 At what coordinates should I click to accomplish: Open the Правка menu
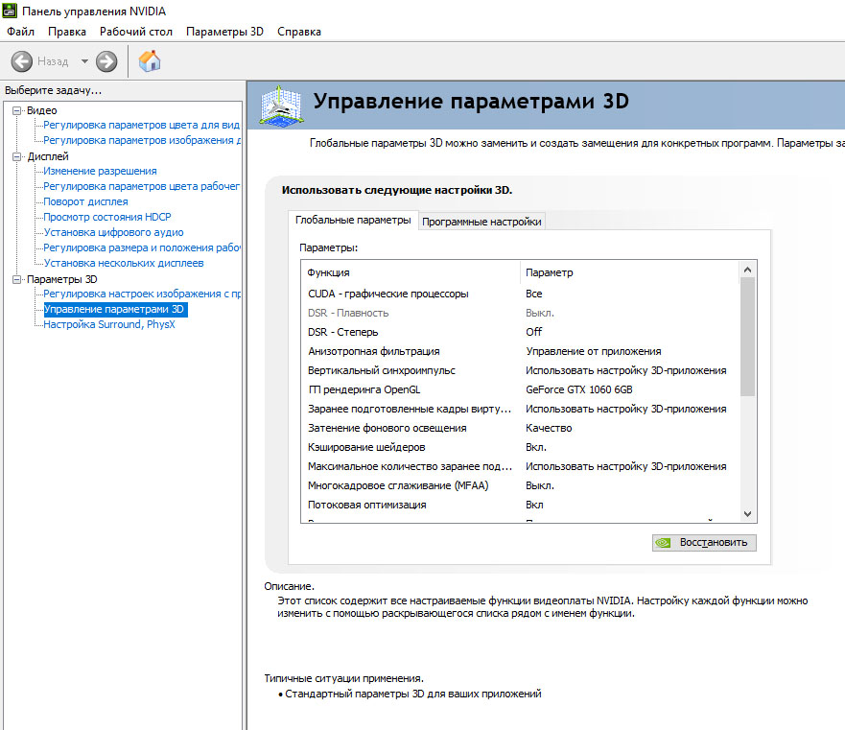67,32
